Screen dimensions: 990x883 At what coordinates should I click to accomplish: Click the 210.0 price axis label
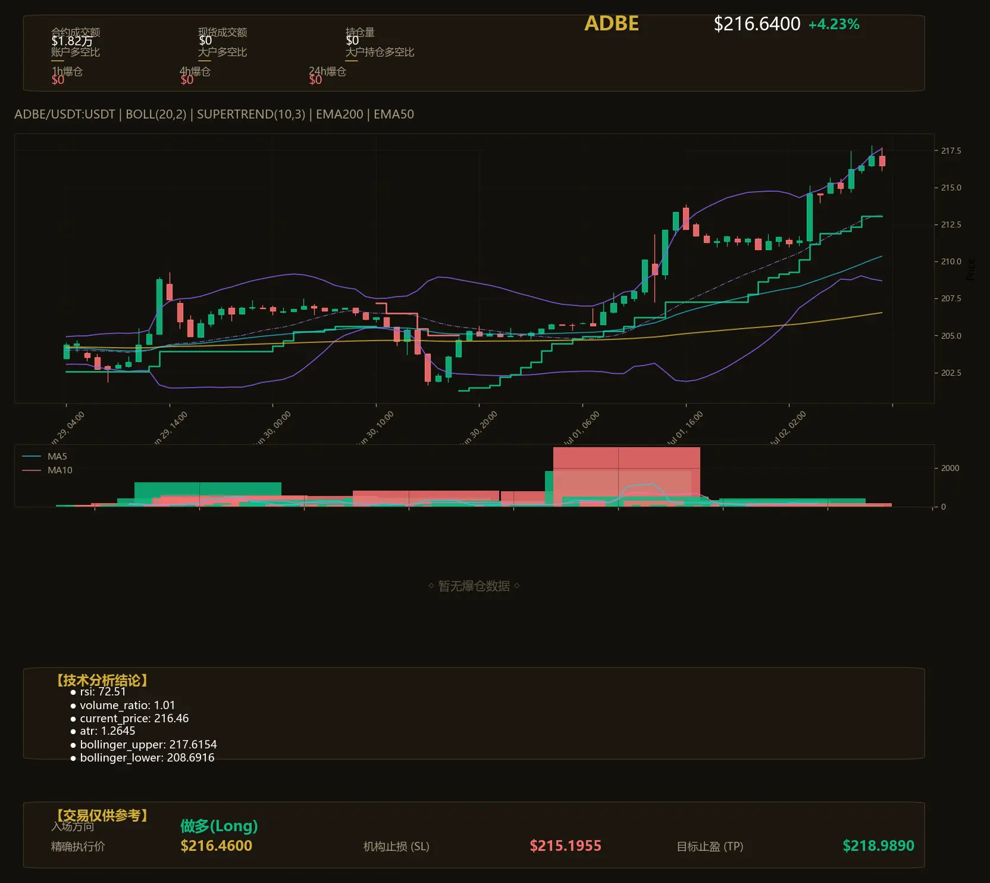pos(951,261)
